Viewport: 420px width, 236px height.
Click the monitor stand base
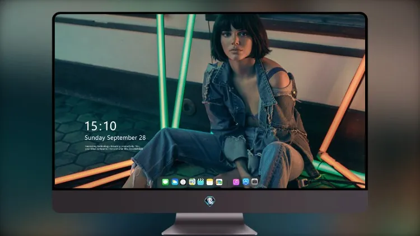[209, 230]
